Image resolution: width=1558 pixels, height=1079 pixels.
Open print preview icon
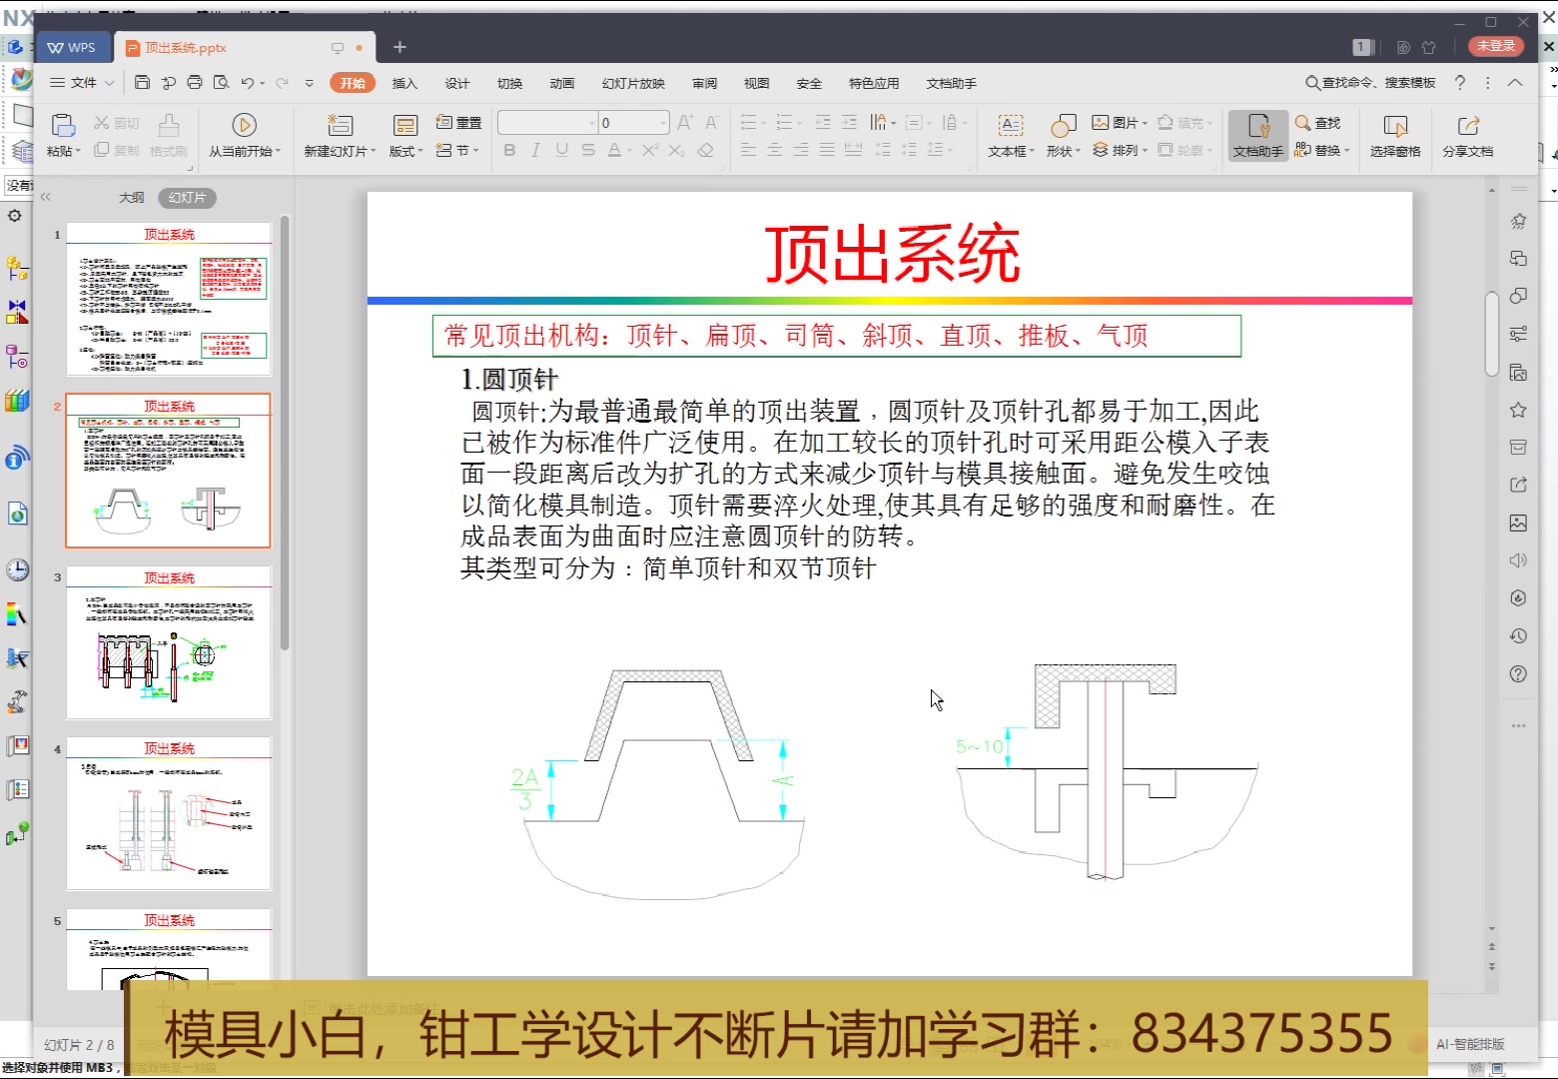(222, 83)
